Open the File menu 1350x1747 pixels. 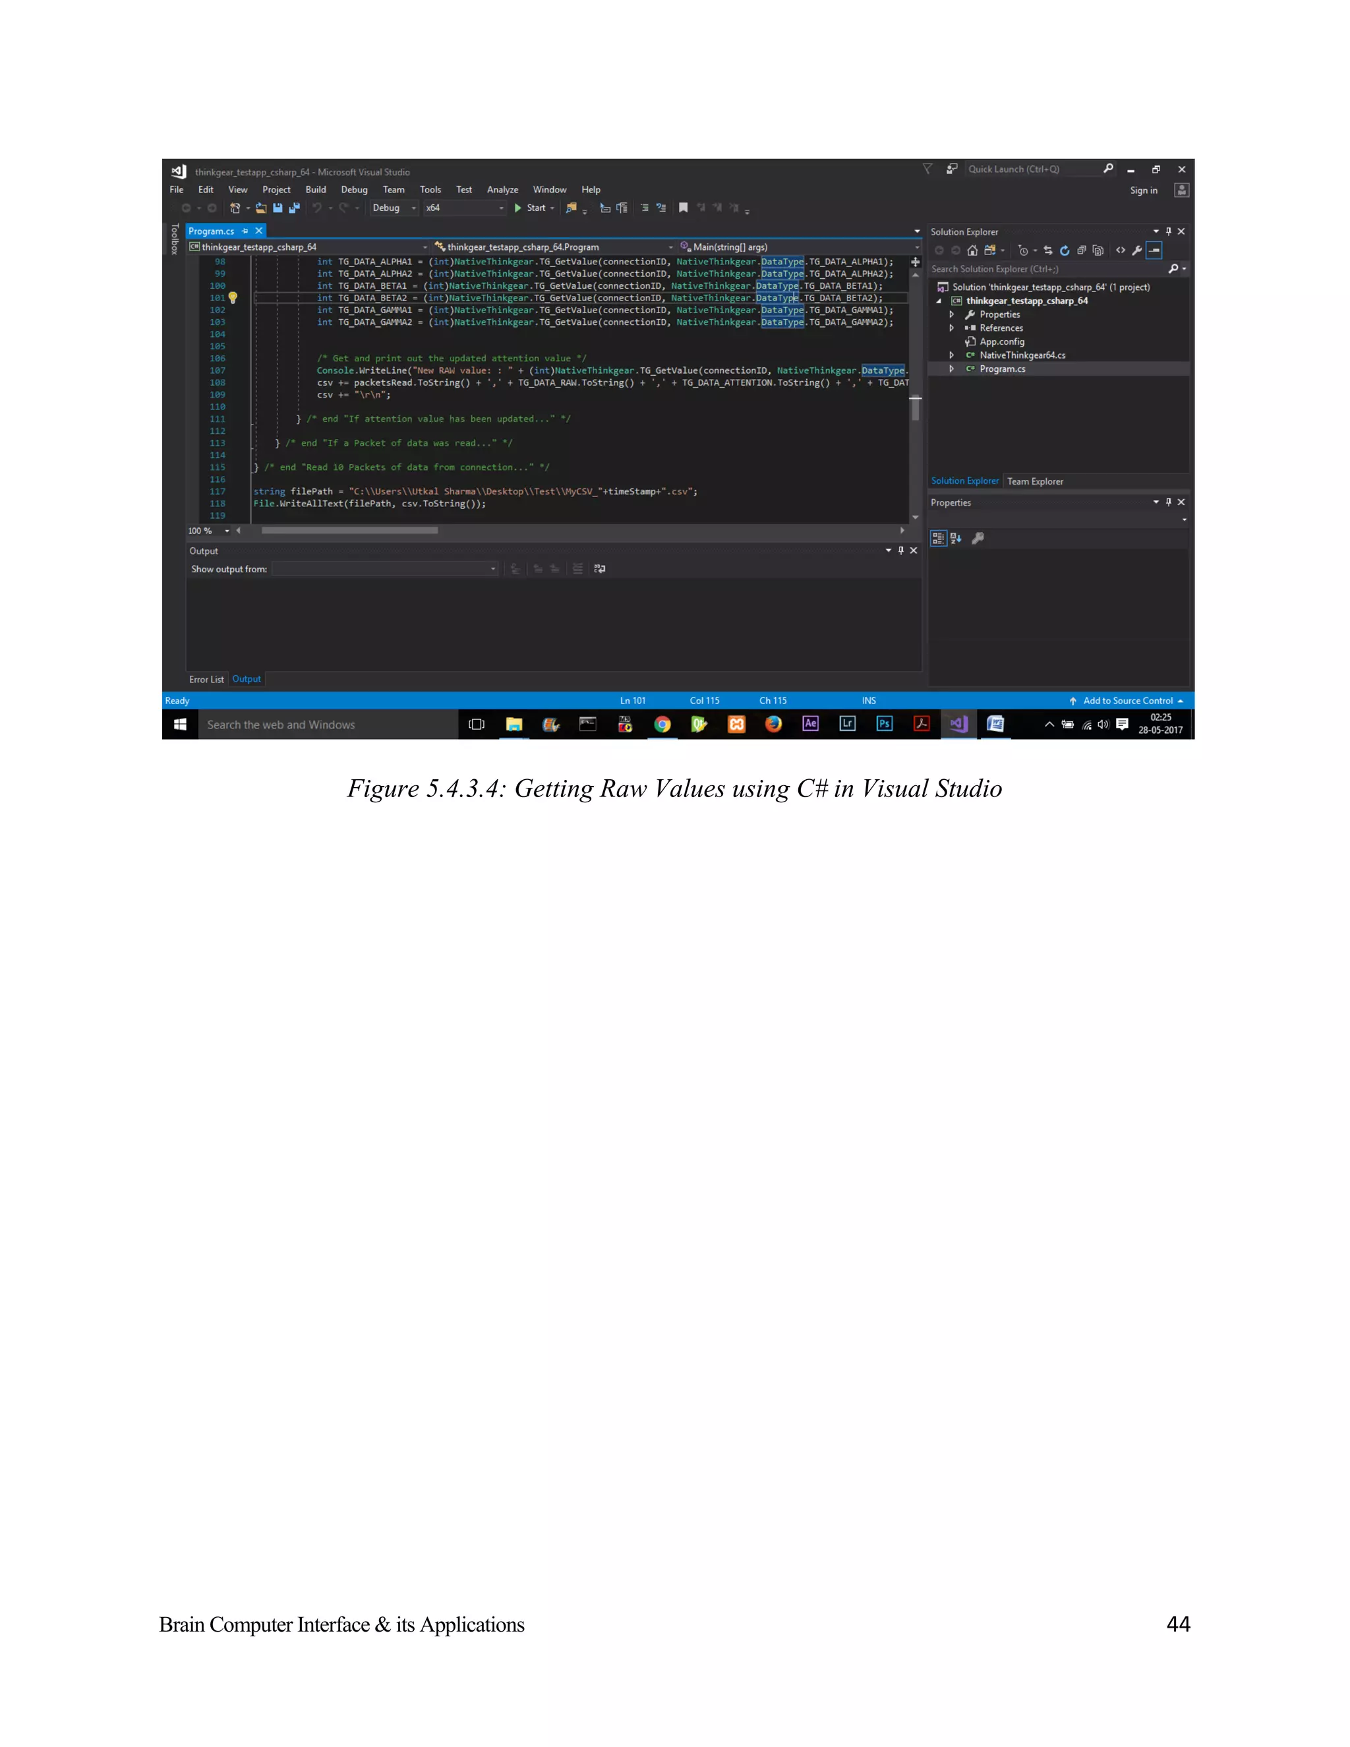177,190
